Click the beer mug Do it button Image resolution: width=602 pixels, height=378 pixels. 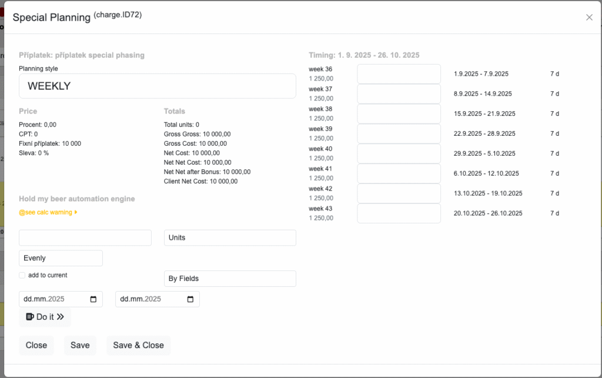point(45,317)
